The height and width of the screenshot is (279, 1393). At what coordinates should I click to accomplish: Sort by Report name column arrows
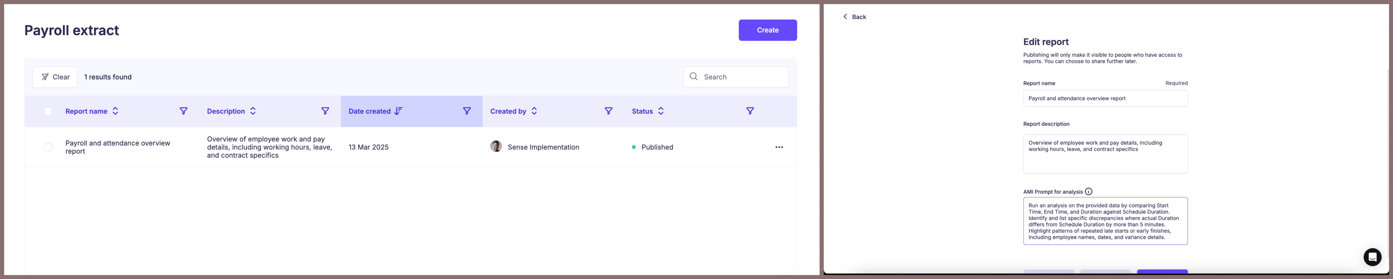(115, 111)
